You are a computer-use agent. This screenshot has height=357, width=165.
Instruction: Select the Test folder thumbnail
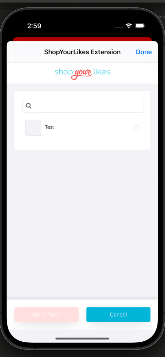tap(33, 128)
